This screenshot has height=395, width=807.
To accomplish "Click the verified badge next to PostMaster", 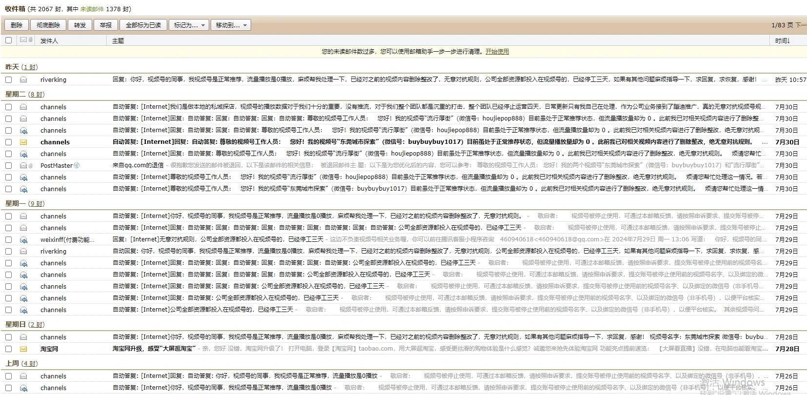I will coord(77,165).
